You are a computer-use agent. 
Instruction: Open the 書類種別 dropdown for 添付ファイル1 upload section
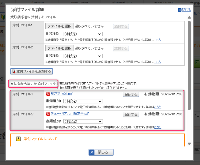tap(82, 34)
